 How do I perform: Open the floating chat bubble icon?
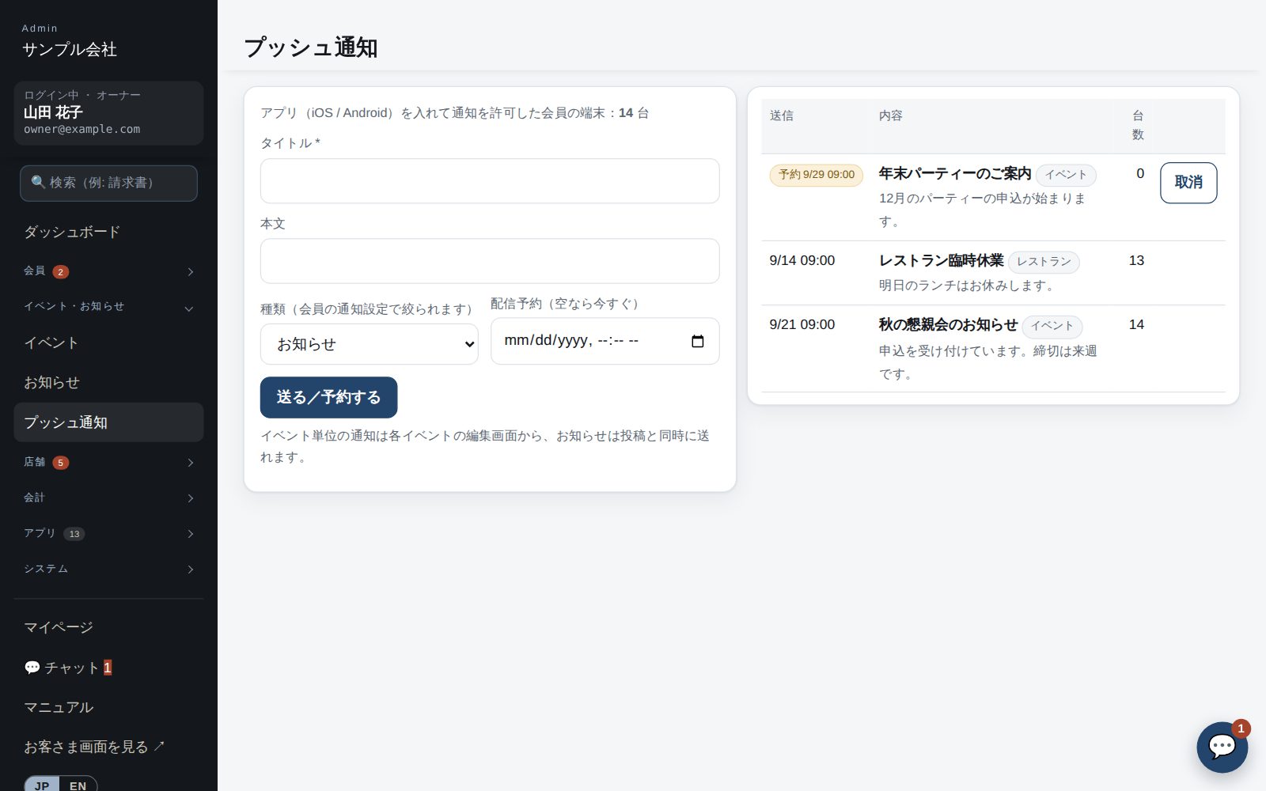(1222, 747)
